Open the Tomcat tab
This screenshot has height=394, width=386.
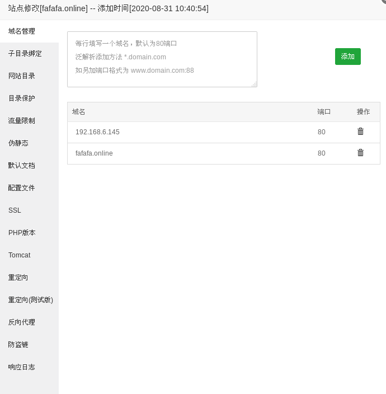29,255
